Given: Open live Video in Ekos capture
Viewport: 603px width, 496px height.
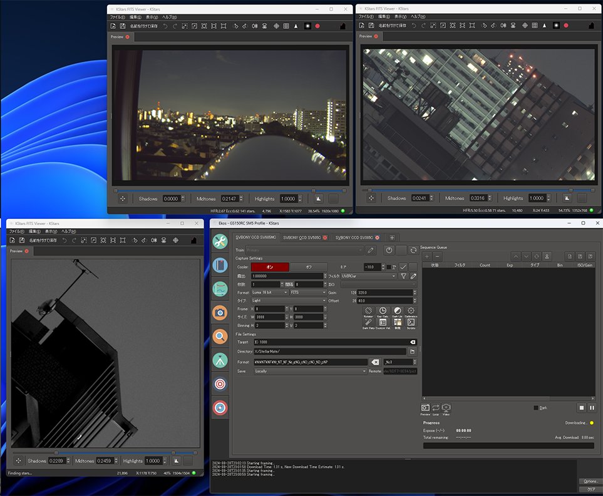Looking at the screenshot, I should click(446, 409).
